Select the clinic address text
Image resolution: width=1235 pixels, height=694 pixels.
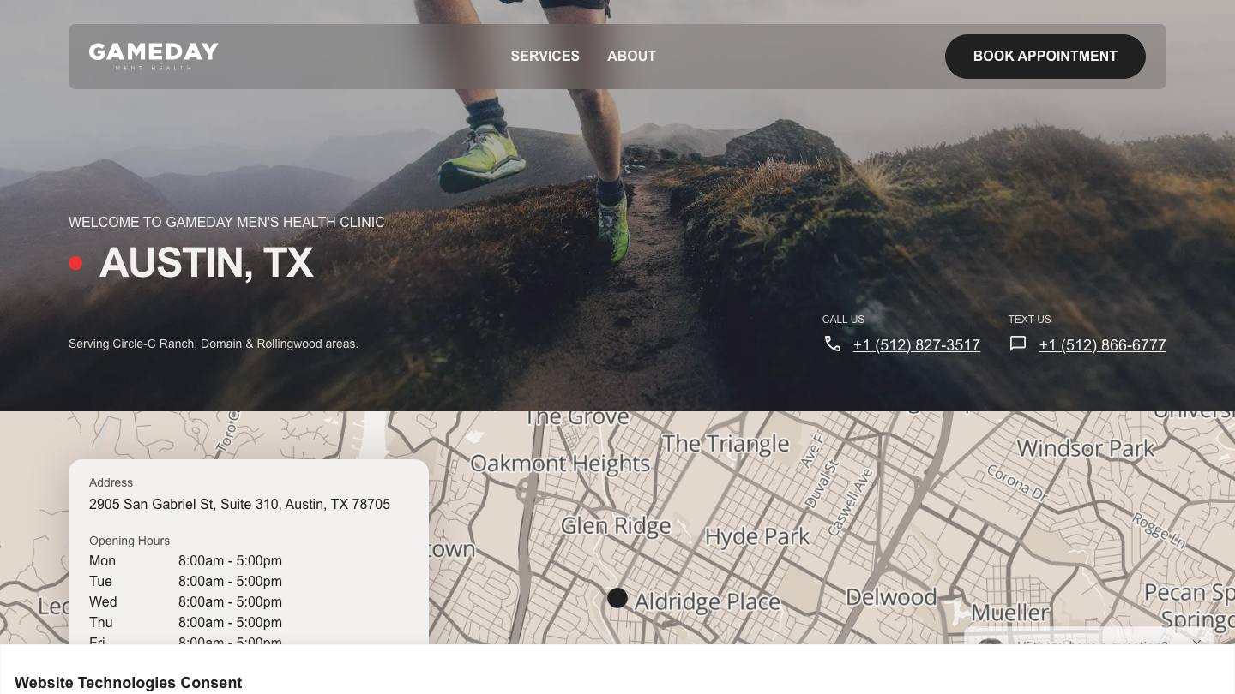239,505
